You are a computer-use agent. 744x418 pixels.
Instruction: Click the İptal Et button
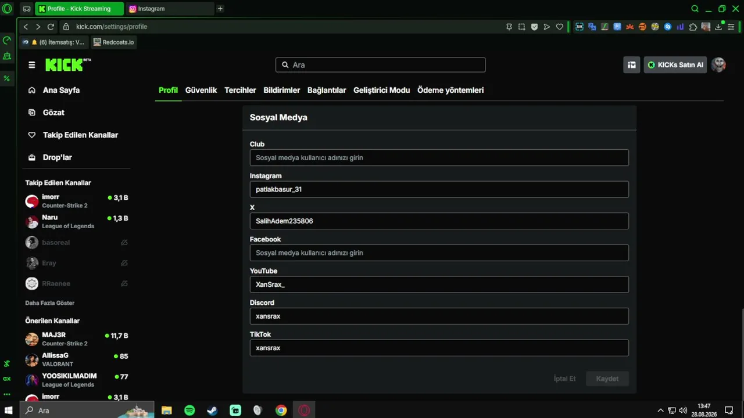click(x=565, y=379)
